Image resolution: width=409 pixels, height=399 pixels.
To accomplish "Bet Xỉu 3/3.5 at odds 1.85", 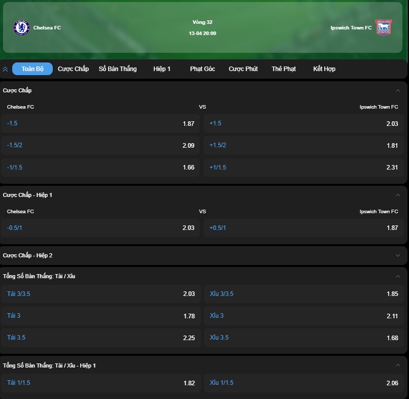I will coord(304,294).
